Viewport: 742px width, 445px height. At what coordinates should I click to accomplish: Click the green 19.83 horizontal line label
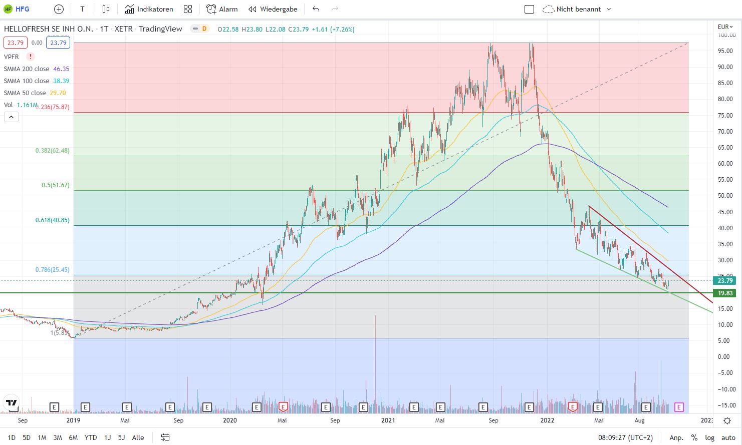725,293
